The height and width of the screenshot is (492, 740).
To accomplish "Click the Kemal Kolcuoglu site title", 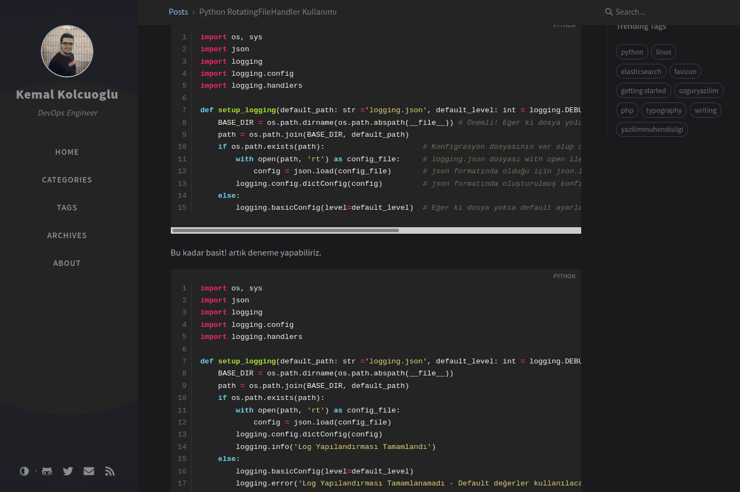I will click(67, 94).
